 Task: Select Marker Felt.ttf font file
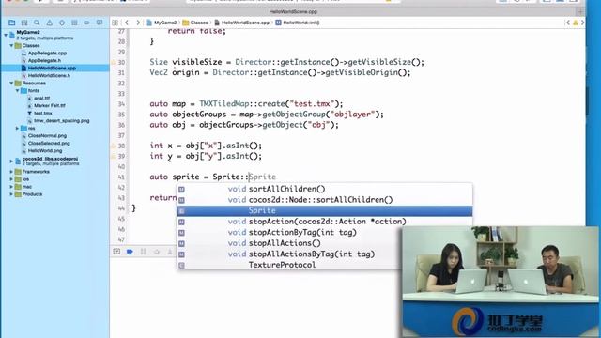click(50, 106)
